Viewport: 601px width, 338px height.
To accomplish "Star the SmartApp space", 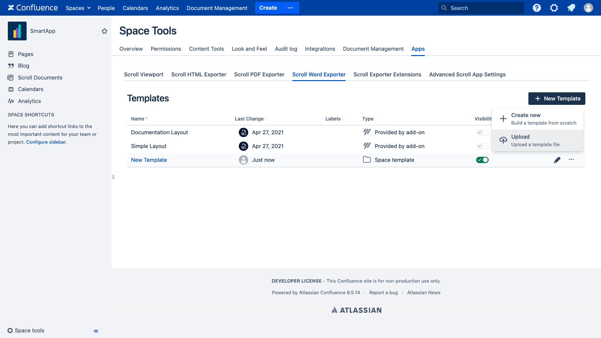I will click(105, 31).
